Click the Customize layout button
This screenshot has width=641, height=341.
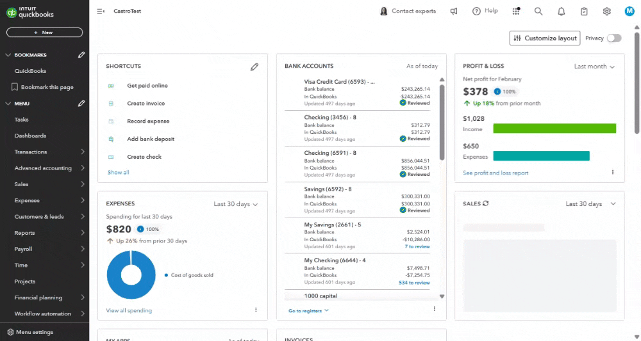pos(545,38)
